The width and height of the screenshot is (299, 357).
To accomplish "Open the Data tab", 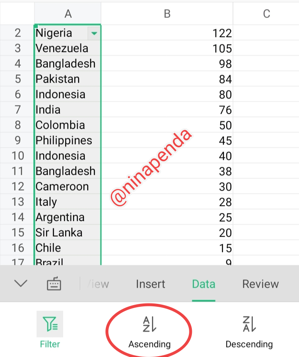I will click(203, 284).
